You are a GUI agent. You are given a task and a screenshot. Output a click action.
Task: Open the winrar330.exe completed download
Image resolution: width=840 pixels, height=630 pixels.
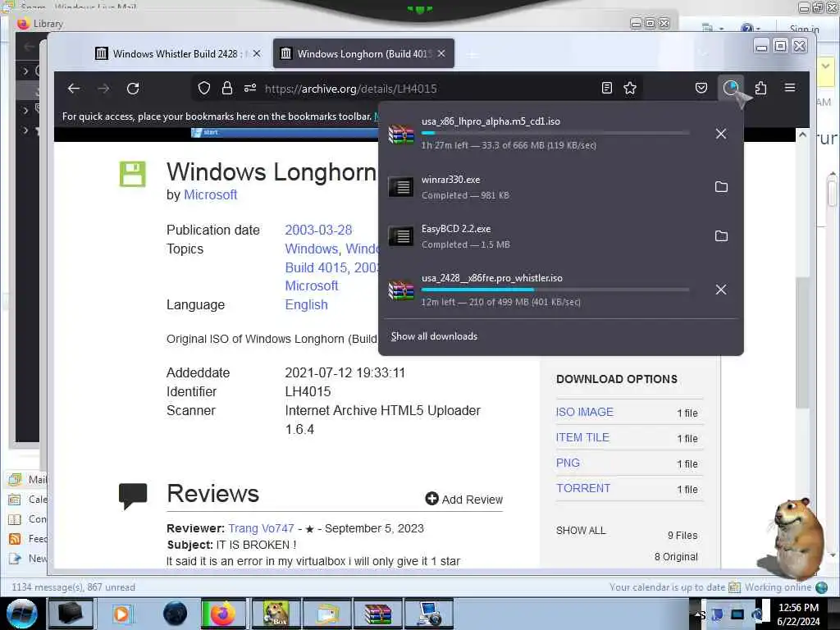pyautogui.click(x=544, y=187)
